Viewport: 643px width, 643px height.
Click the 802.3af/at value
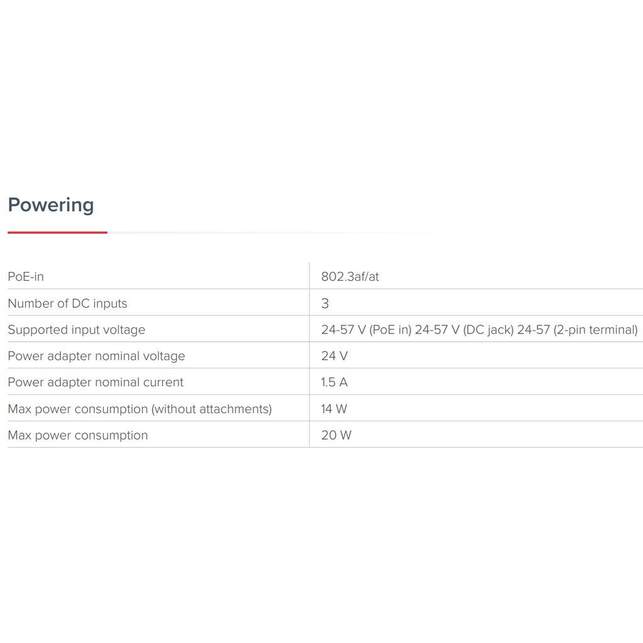click(x=350, y=276)
